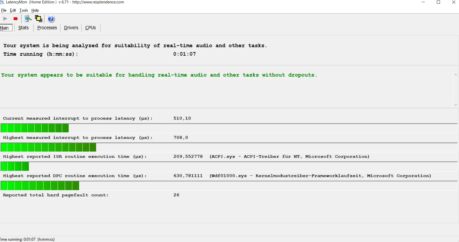Viewport: 459px width, 242px height.
Task: Minimize the LatencyMon window
Action: (x=423, y=2)
